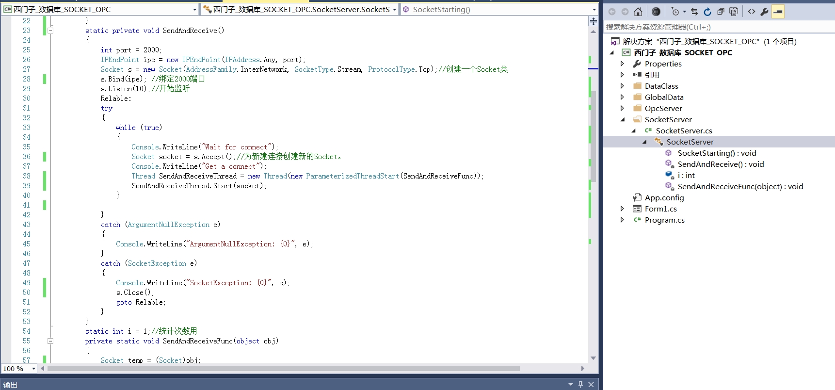The image size is (835, 390).
Task: Collapse the SocketServer folder
Action: (623, 119)
